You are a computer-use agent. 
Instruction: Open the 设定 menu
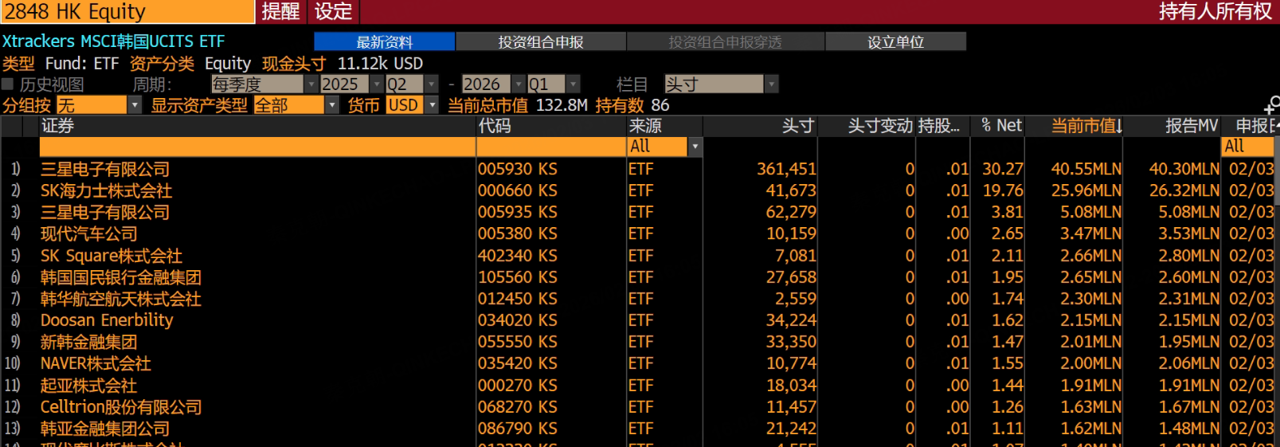coord(334,11)
